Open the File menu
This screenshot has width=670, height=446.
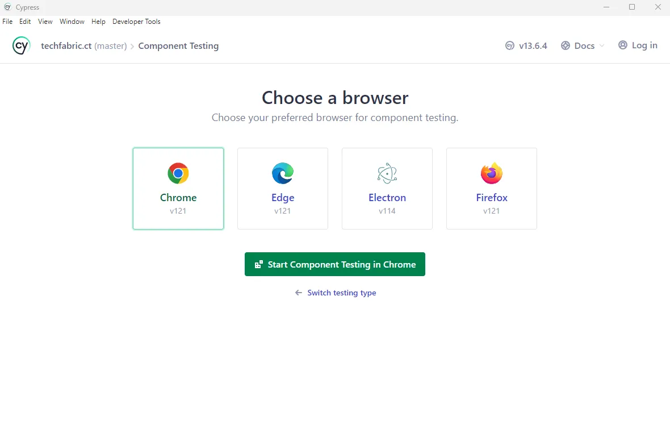click(x=7, y=21)
